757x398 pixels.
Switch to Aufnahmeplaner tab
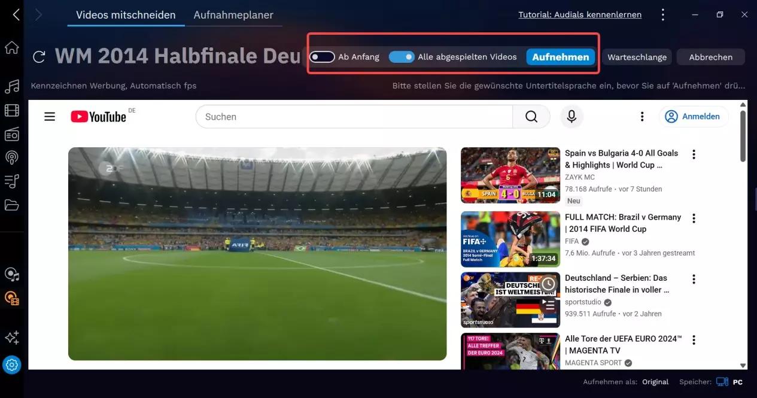tap(233, 15)
